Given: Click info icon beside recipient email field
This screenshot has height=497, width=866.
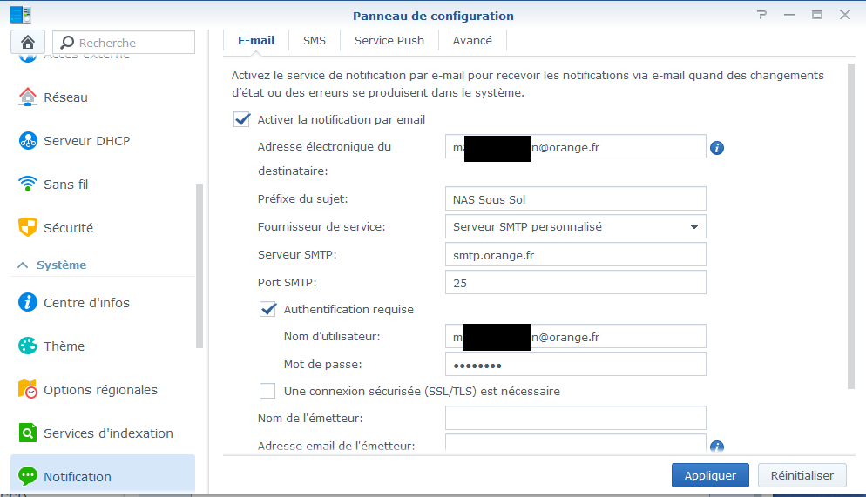Looking at the screenshot, I should (717, 147).
